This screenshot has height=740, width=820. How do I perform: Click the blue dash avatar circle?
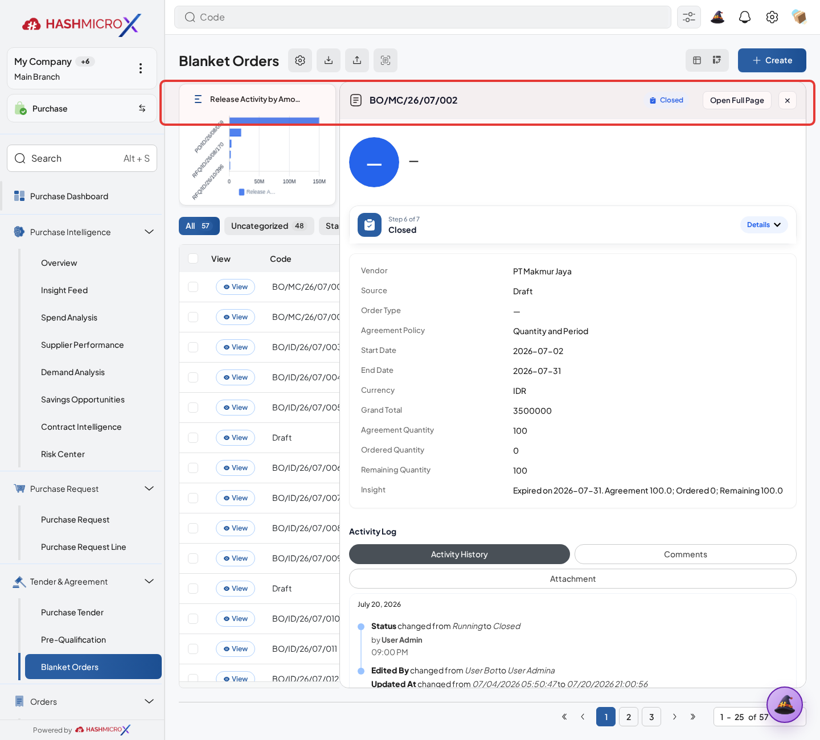(374, 162)
